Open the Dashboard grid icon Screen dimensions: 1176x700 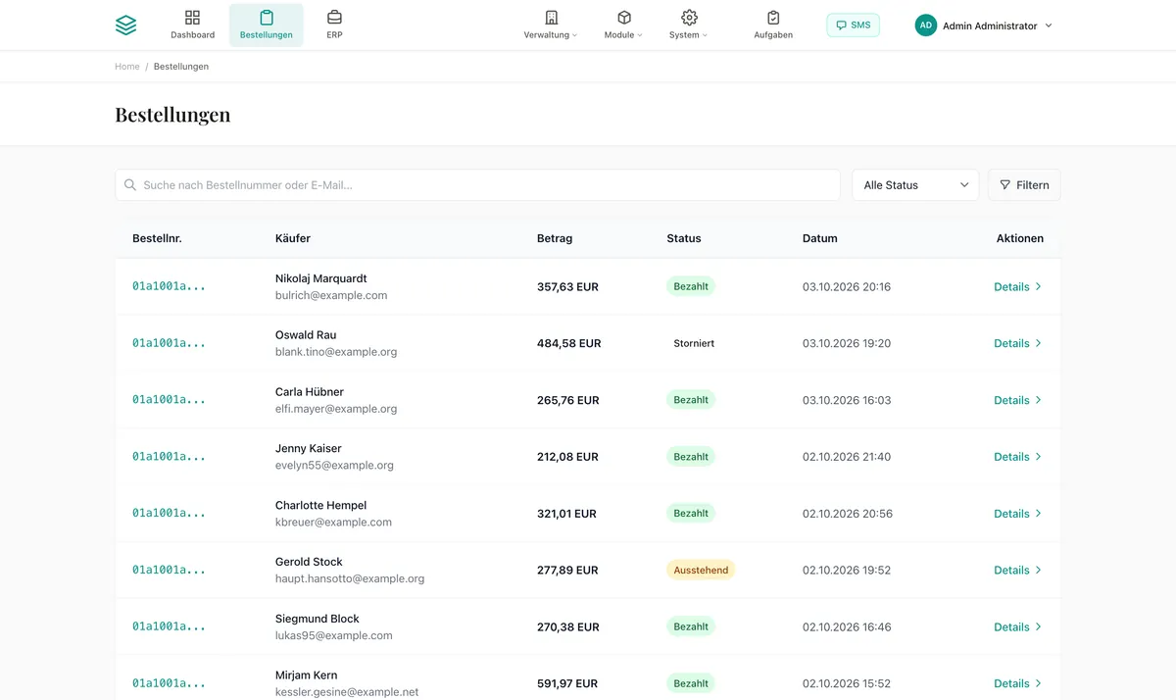(192, 18)
